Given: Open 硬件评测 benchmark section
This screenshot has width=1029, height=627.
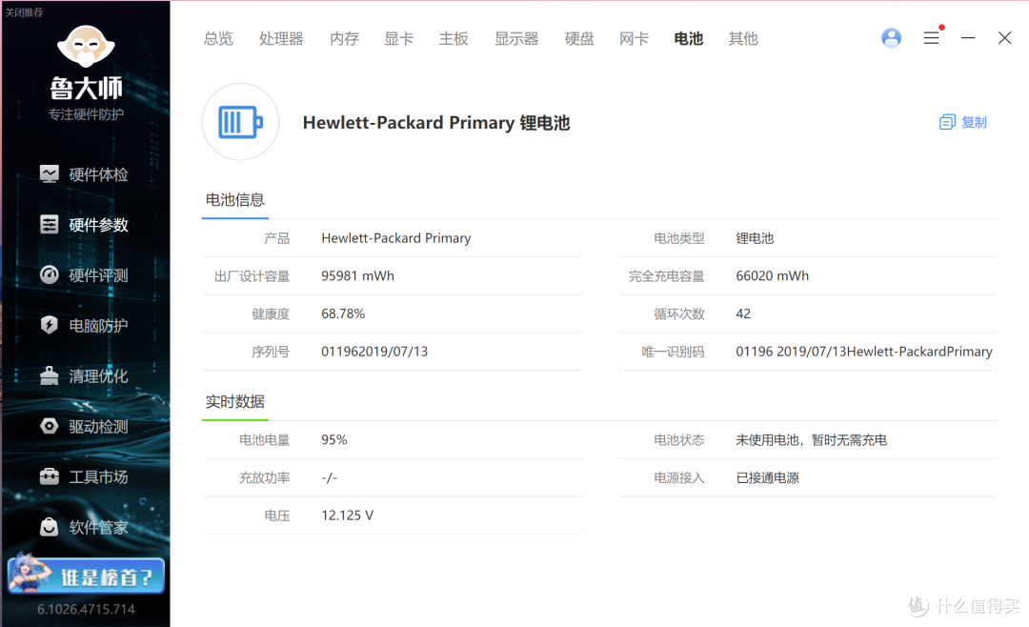Looking at the screenshot, I should click(x=84, y=275).
